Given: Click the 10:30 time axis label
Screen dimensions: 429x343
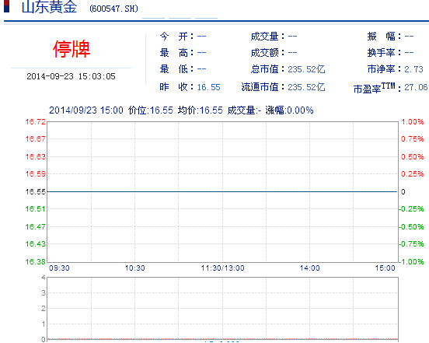Looking at the screenshot, I should [135, 268].
